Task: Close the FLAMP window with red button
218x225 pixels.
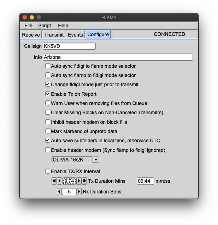Action: coord(25,17)
